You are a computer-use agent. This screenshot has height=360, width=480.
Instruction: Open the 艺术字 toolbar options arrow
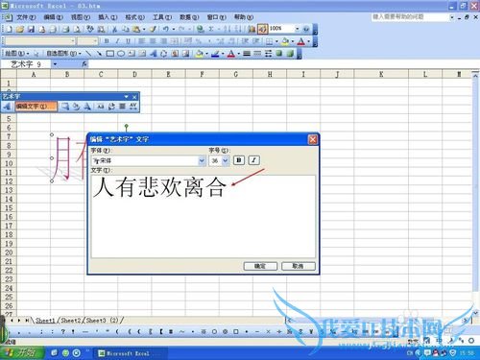[x=127, y=96]
